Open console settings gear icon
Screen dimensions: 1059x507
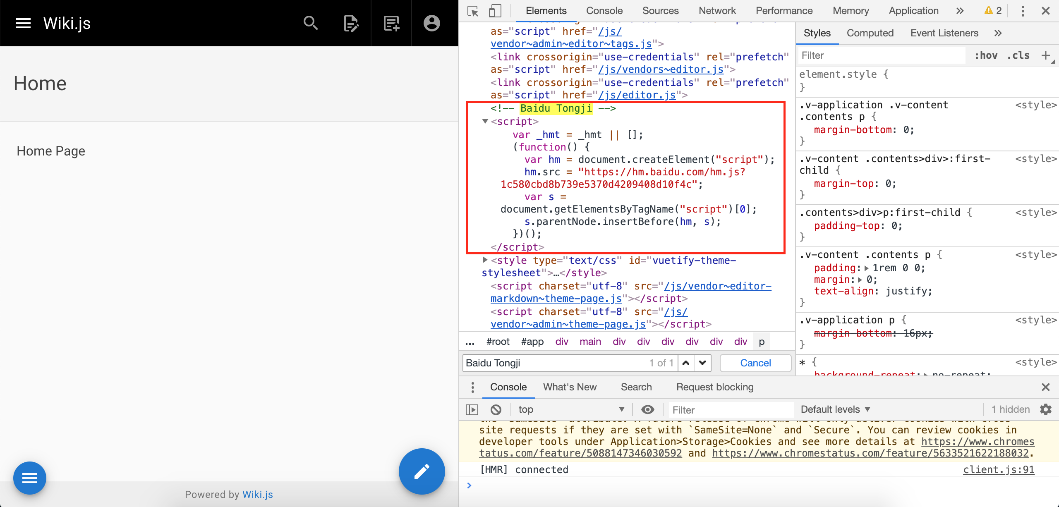pos(1046,410)
